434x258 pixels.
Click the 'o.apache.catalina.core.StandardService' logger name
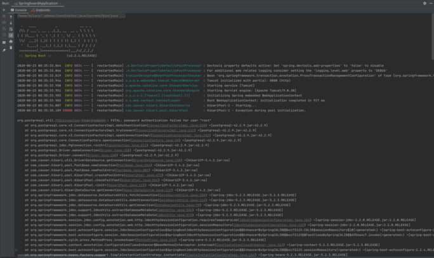(161, 86)
